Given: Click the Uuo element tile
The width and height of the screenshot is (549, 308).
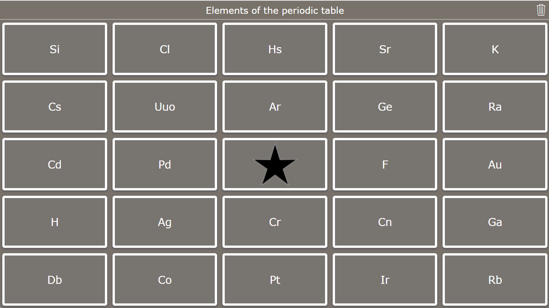Looking at the screenshot, I should (165, 107).
